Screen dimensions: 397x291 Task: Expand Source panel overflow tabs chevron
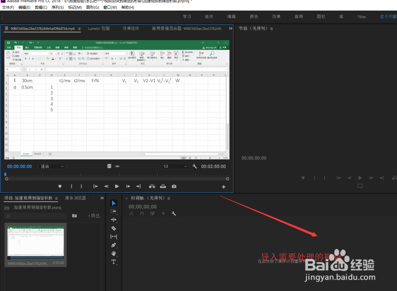(230, 28)
